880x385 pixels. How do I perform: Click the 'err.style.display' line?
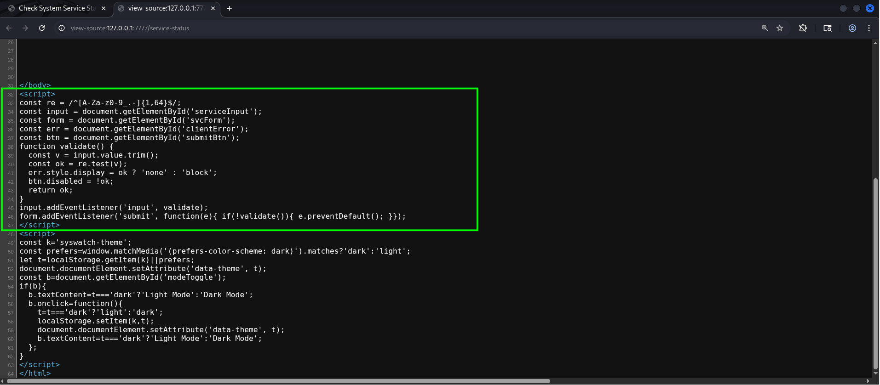[123, 173]
